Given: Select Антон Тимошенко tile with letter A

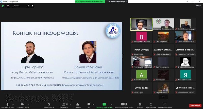Looking at the screenshot, I should [141, 75].
